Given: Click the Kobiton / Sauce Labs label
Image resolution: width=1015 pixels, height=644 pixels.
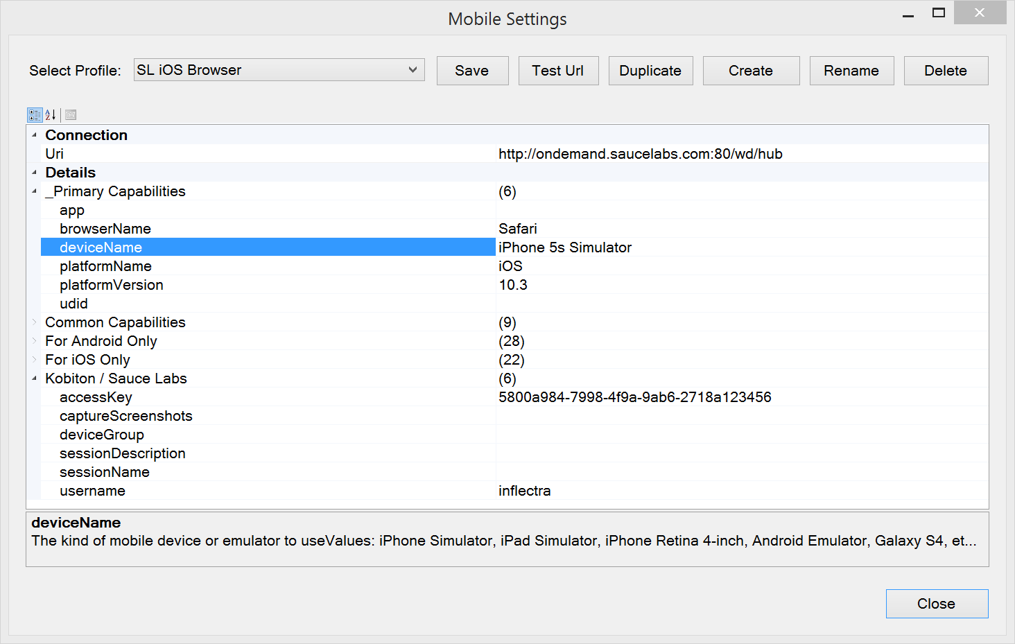Looking at the screenshot, I should 116,378.
